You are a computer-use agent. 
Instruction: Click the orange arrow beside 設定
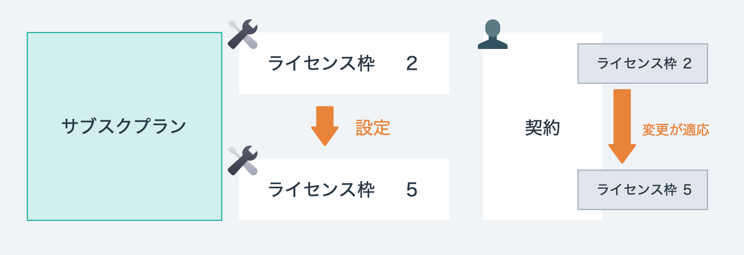[x=325, y=125]
